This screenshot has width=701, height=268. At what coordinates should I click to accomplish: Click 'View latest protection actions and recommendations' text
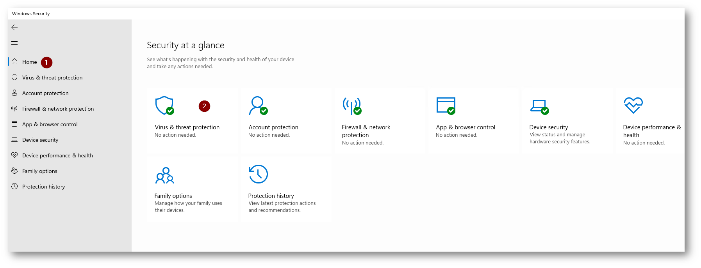pos(282,207)
